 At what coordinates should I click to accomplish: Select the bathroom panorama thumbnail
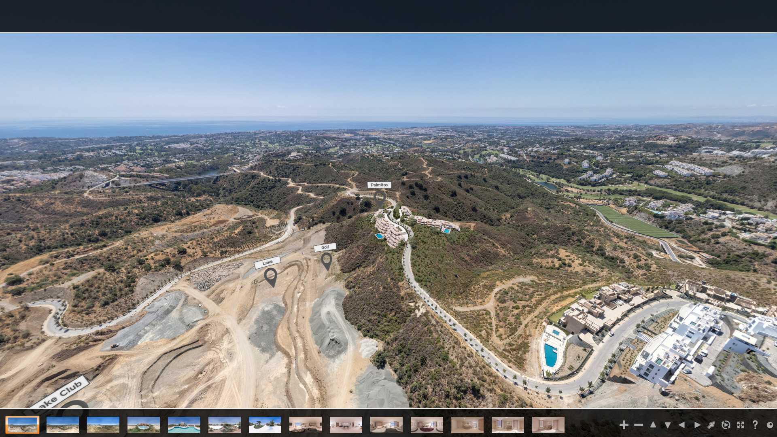pos(467,425)
